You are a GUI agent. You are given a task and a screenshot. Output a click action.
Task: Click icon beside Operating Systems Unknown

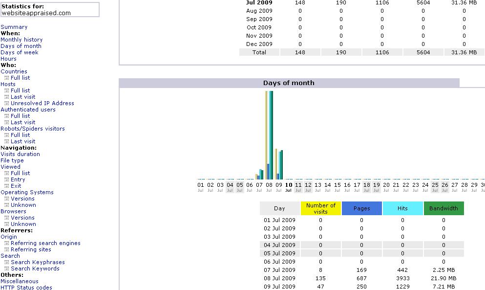[6, 205]
